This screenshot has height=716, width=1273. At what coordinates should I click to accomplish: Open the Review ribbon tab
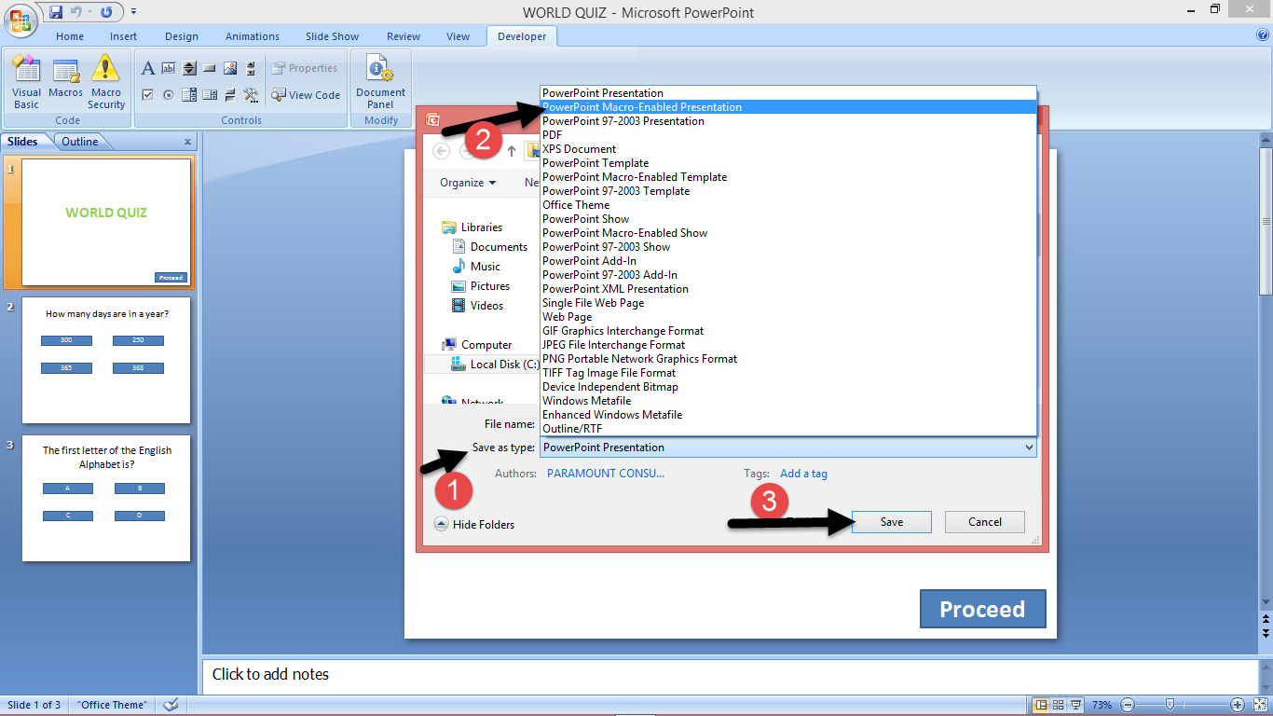click(404, 36)
